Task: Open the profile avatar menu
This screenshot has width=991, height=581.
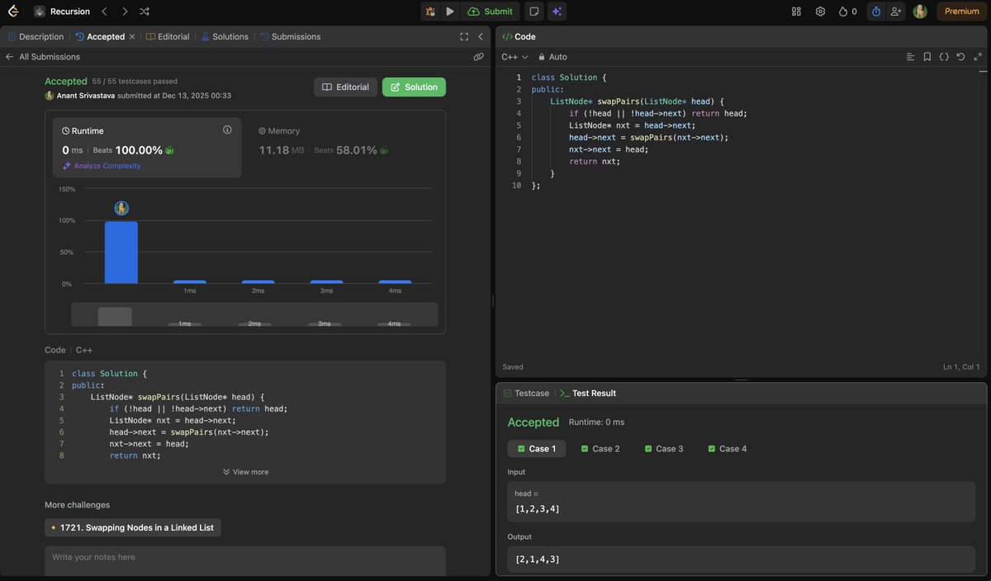Action: pyautogui.click(x=920, y=12)
